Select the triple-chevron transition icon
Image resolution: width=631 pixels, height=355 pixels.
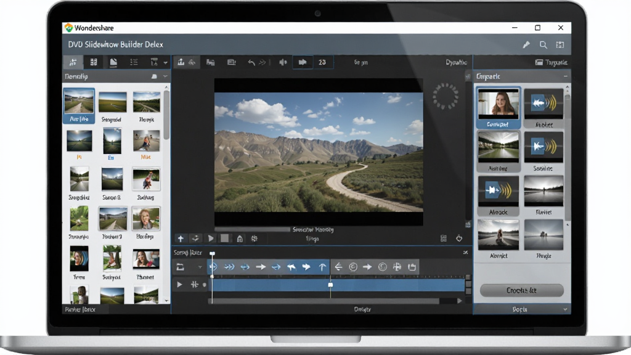click(229, 267)
